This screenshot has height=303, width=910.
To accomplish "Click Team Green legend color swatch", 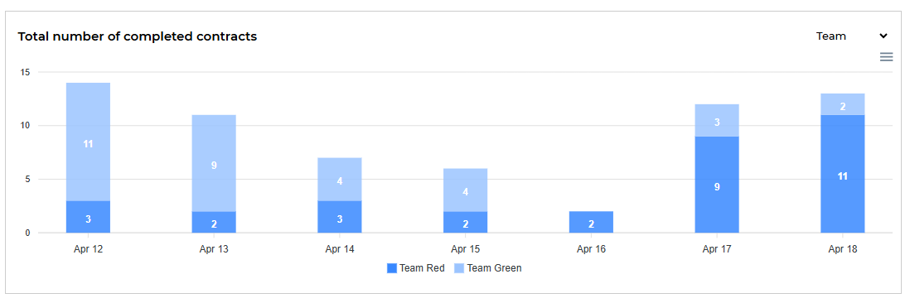I will click(x=460, y=268).
